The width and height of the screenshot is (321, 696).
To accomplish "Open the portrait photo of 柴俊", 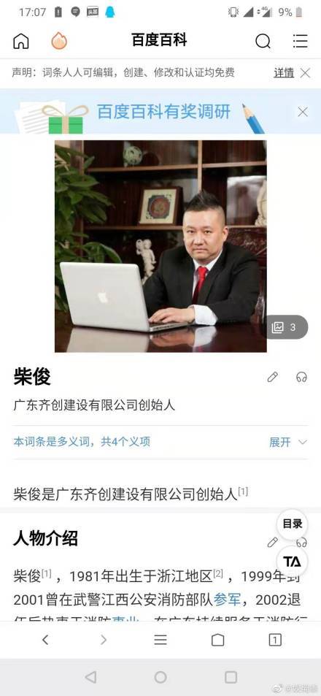I will coord(160,246).
